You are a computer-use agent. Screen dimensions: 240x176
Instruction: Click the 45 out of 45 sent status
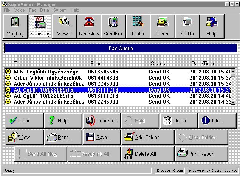click(x=169, y=170)
